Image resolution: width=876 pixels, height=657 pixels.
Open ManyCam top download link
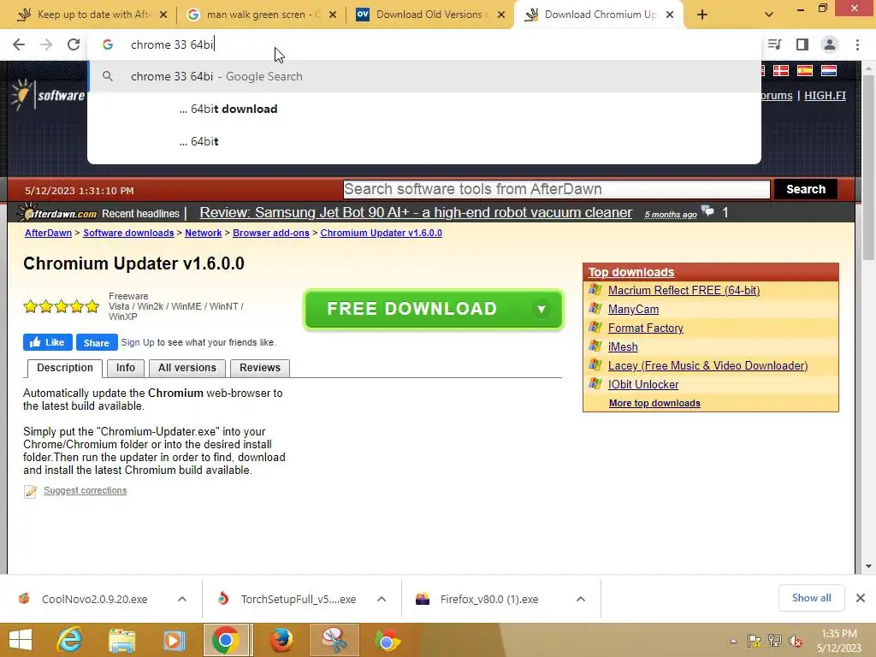(x=633, y=310)
